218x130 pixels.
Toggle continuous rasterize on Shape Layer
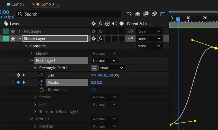point(93,39)
